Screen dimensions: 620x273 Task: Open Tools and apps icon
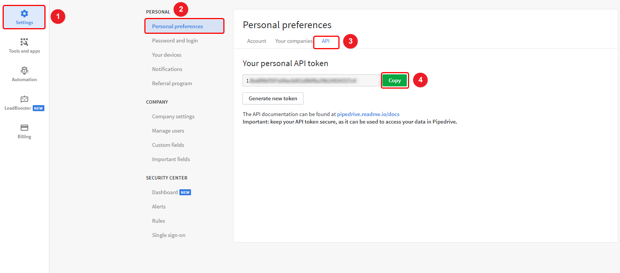coord(24,42)
